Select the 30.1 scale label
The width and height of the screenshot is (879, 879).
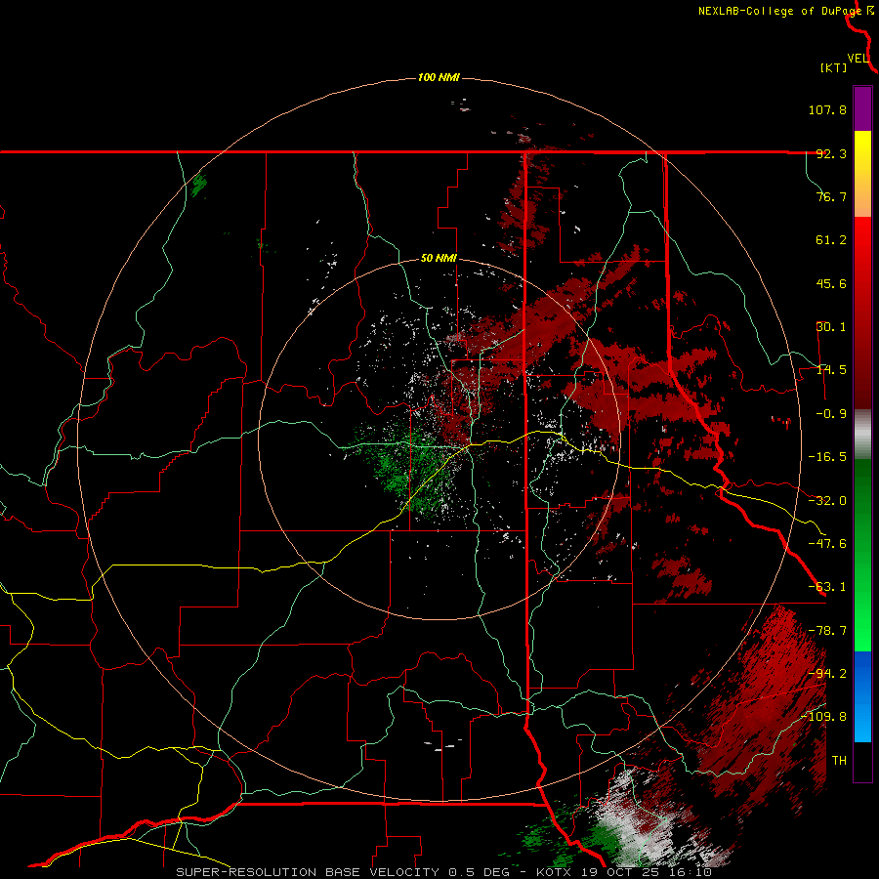click(x=831, y=327)
